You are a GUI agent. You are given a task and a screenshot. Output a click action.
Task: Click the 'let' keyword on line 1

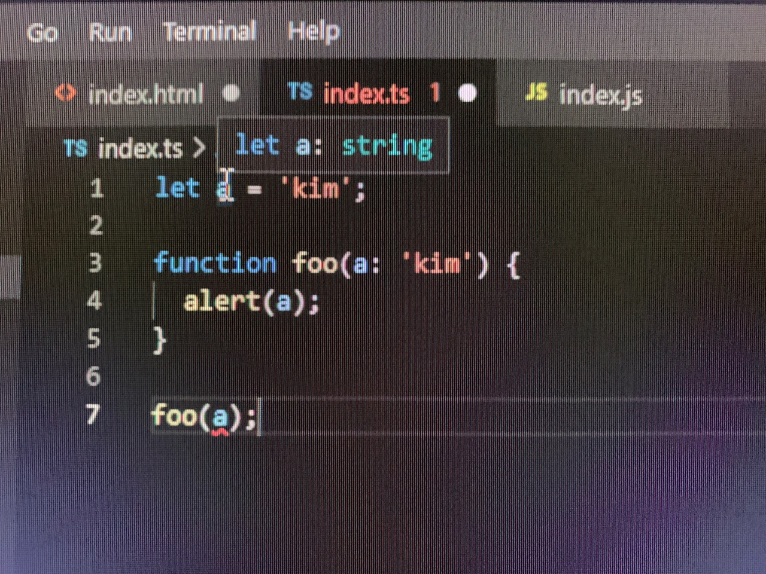[x=177, y=188]
